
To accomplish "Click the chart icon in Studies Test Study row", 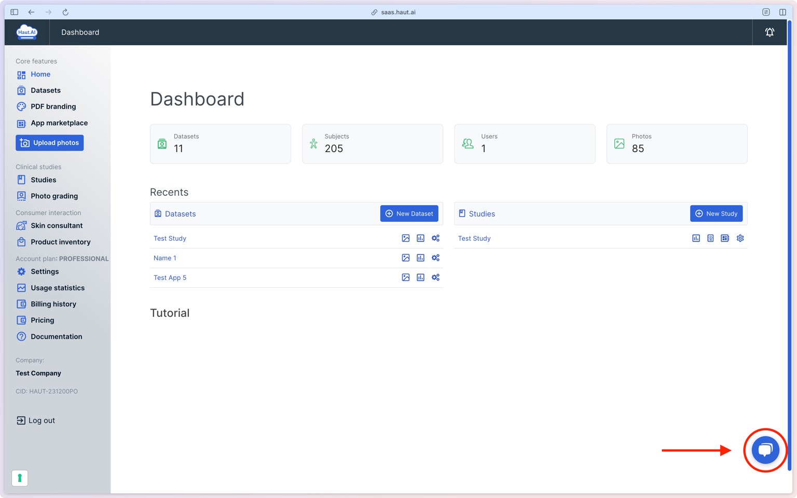I will point(696,238).
